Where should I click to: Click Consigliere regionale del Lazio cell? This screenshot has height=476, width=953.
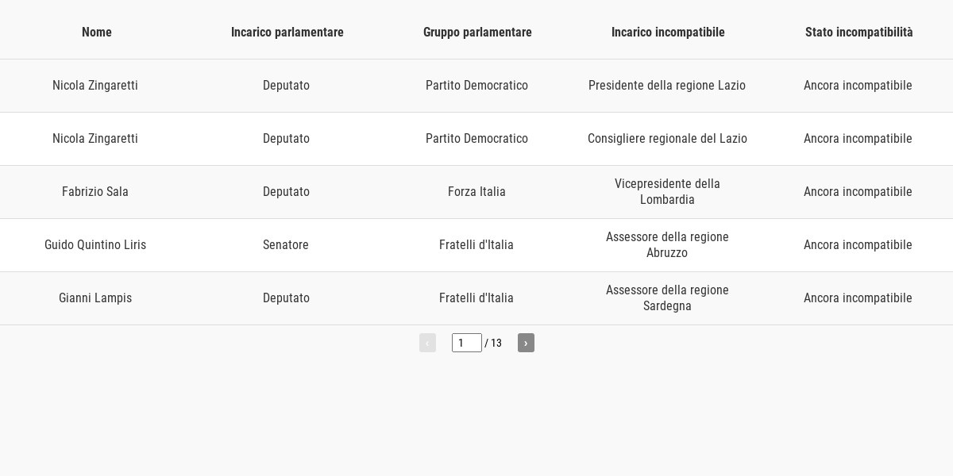[x=667, y=139]
